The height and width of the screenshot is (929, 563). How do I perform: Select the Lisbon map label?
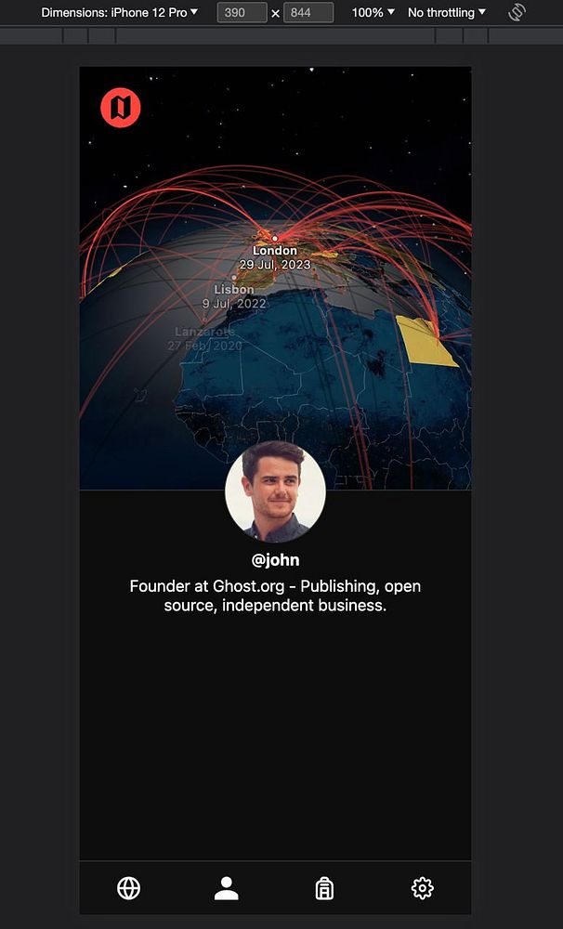pyautogui.click(x=234, y=289)
